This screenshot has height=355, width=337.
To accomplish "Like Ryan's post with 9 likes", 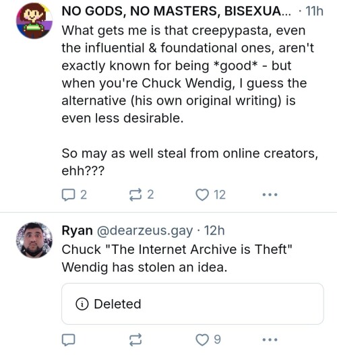I will click(208, 340).
